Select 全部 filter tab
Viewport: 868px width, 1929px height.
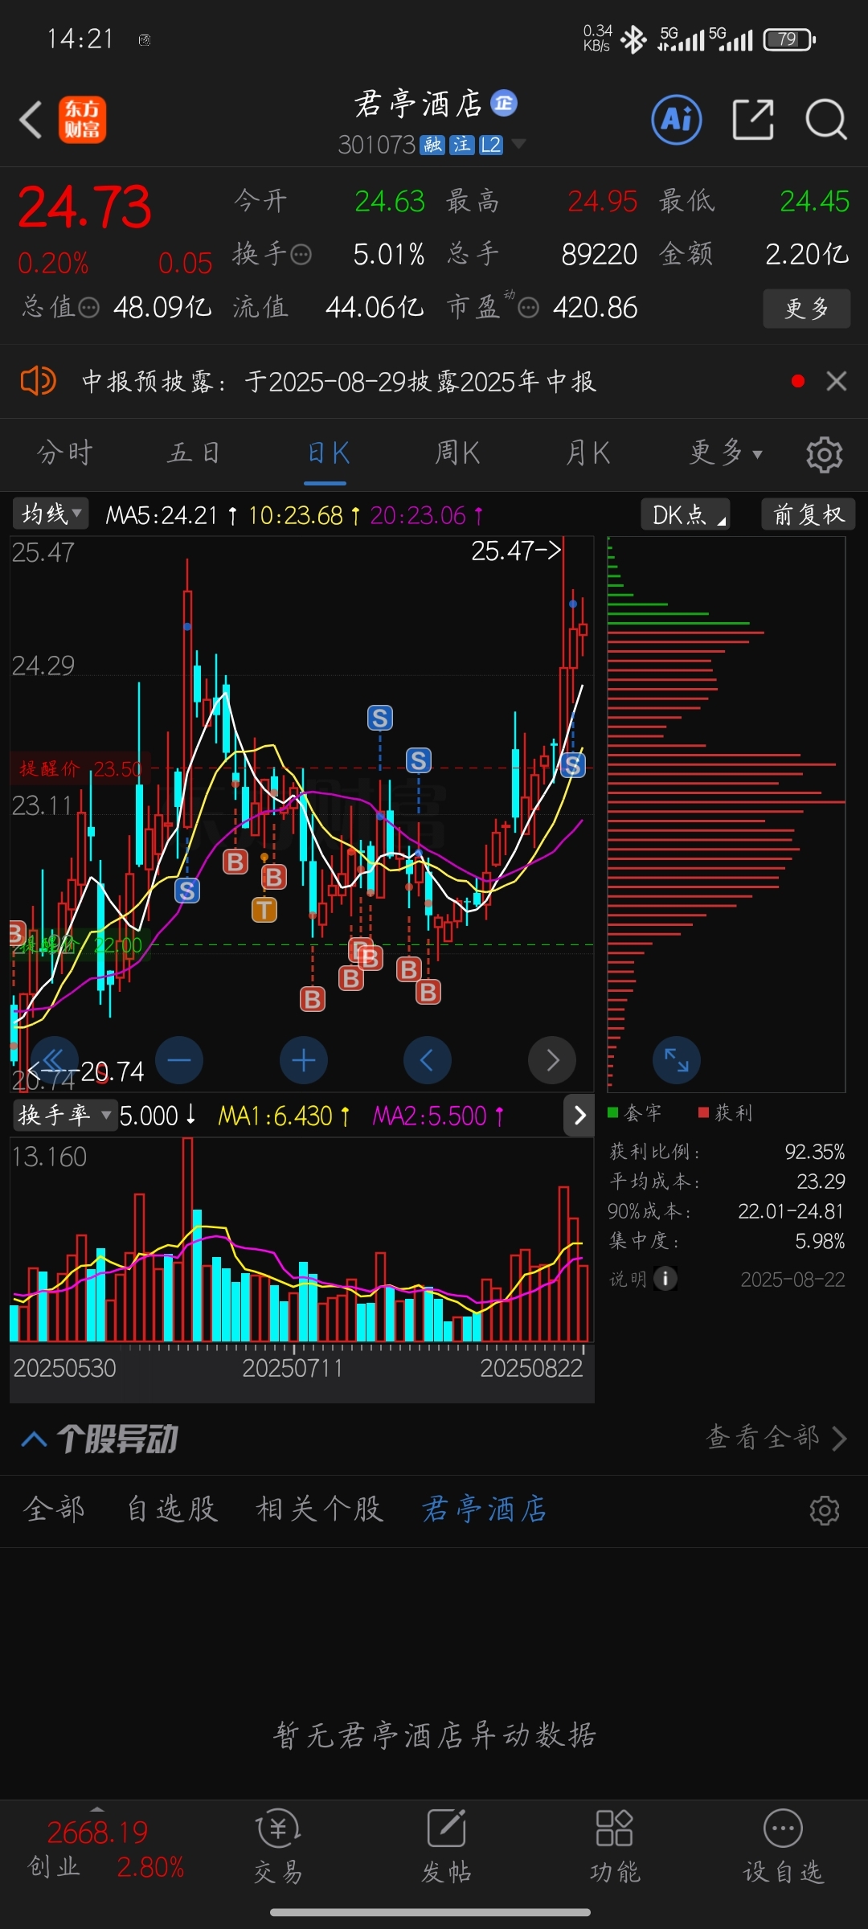[x=55, y=1509]
